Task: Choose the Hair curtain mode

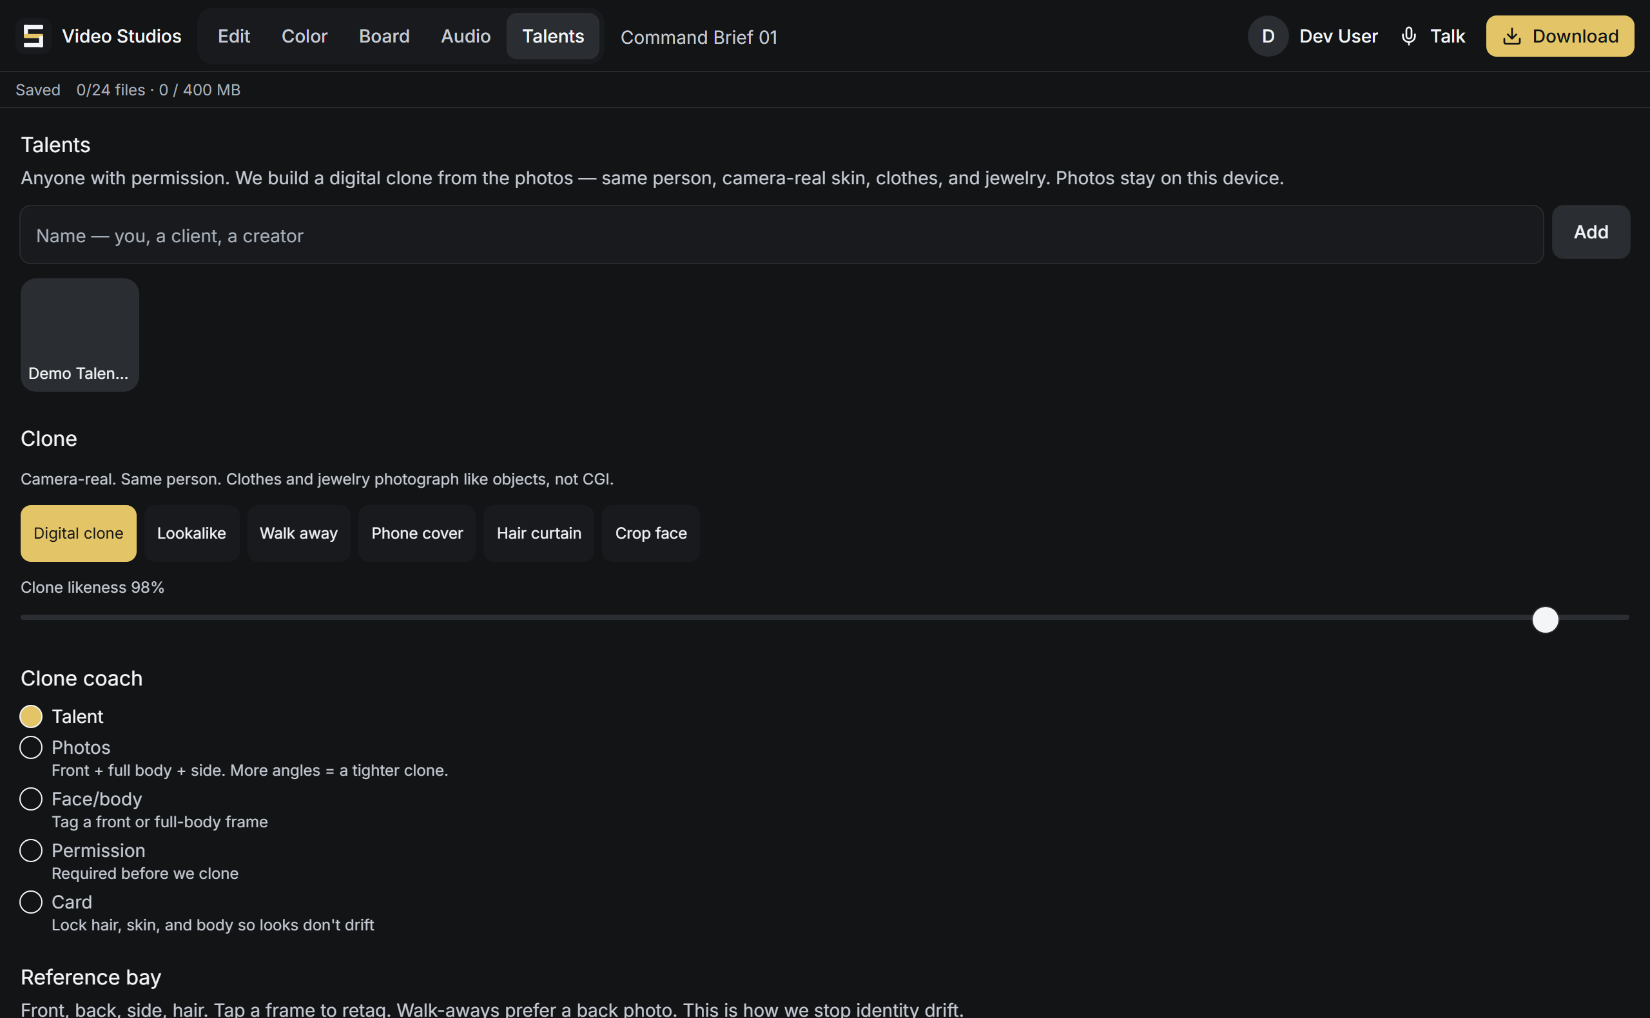Action: pyautogui.click(x=539, y=533)
